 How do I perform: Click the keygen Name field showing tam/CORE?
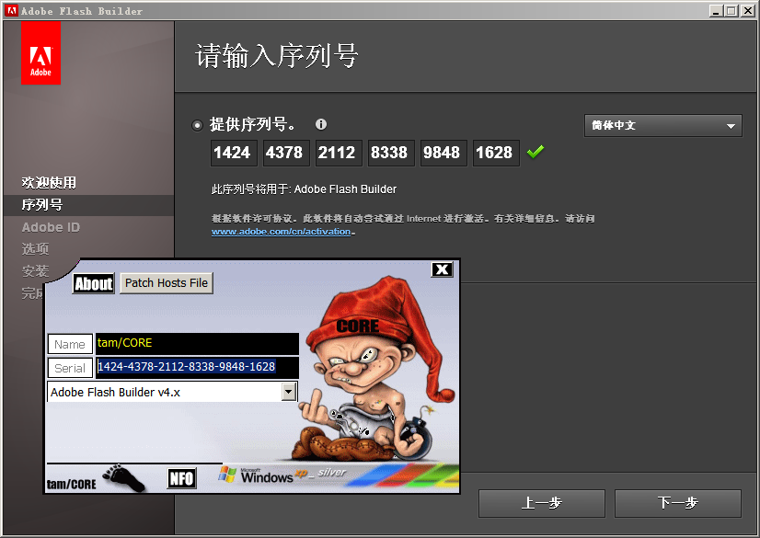click(197, 344)
